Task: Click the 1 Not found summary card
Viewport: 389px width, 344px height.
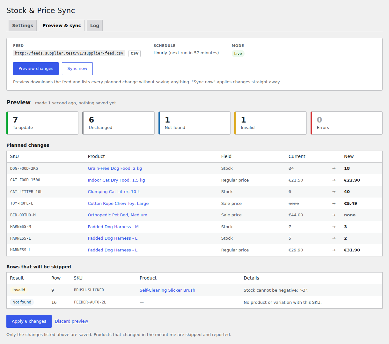Action: [194, 123]
